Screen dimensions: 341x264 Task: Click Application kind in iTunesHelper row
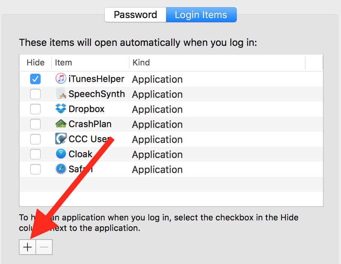point(157,79)
